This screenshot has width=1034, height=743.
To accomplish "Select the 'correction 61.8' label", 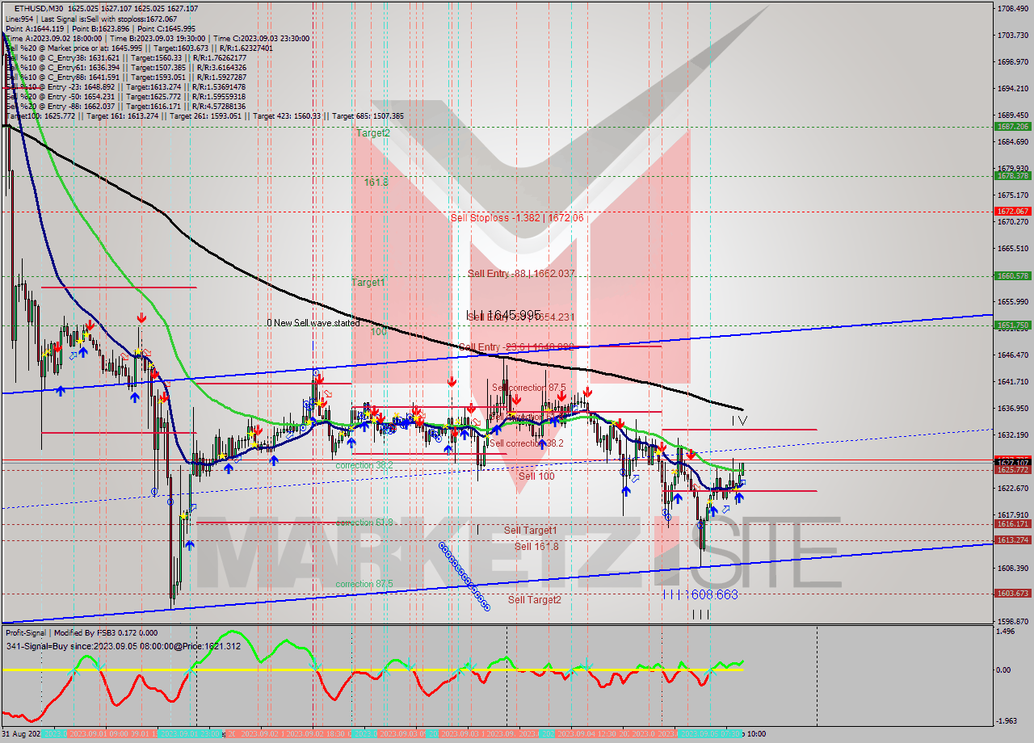I will [x=364, y=523].
